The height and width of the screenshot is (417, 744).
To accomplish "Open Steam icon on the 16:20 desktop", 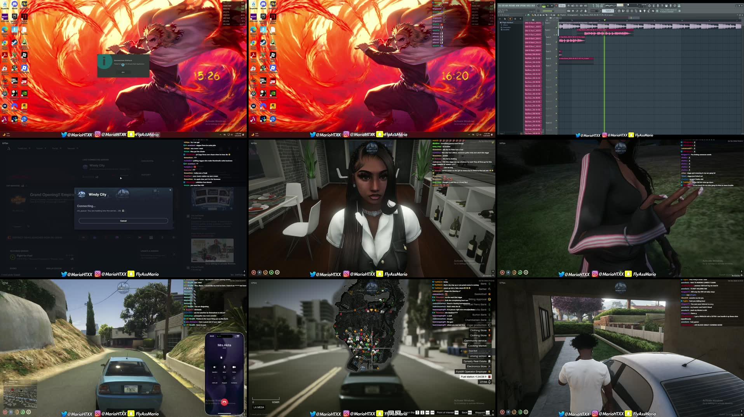I will 263,43.
